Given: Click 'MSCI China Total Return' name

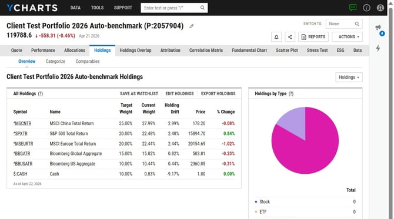Looking at the screenshot, I should point(72,123).
